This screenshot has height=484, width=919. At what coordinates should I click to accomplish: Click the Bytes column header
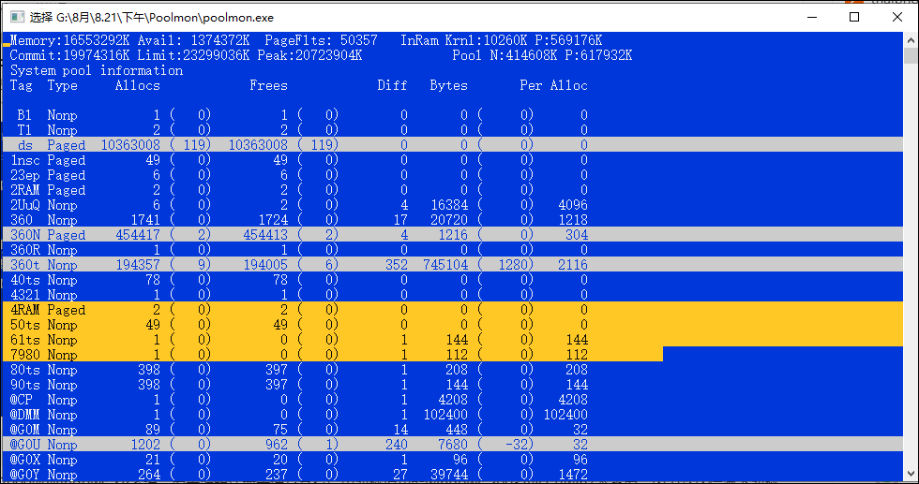(448, 85)
